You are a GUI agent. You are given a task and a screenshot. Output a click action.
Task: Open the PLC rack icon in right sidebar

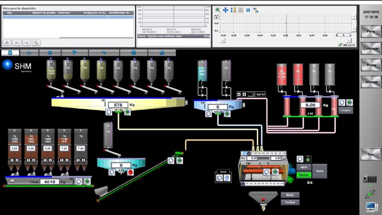pos(370,179)
